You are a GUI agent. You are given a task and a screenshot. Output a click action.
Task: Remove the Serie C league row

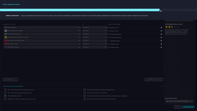161,27
